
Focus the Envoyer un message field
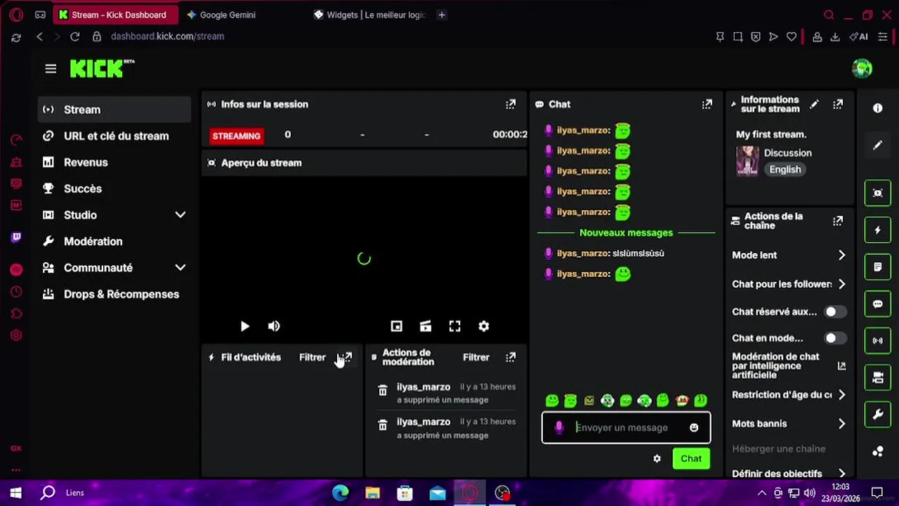point(626,427)
